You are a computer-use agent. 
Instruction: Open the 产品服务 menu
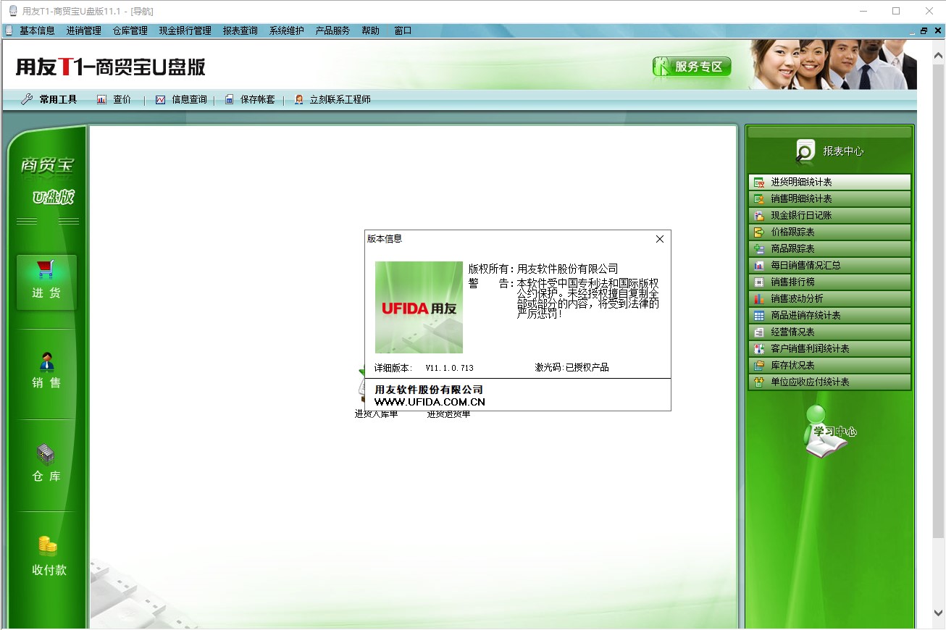(332, 30)
